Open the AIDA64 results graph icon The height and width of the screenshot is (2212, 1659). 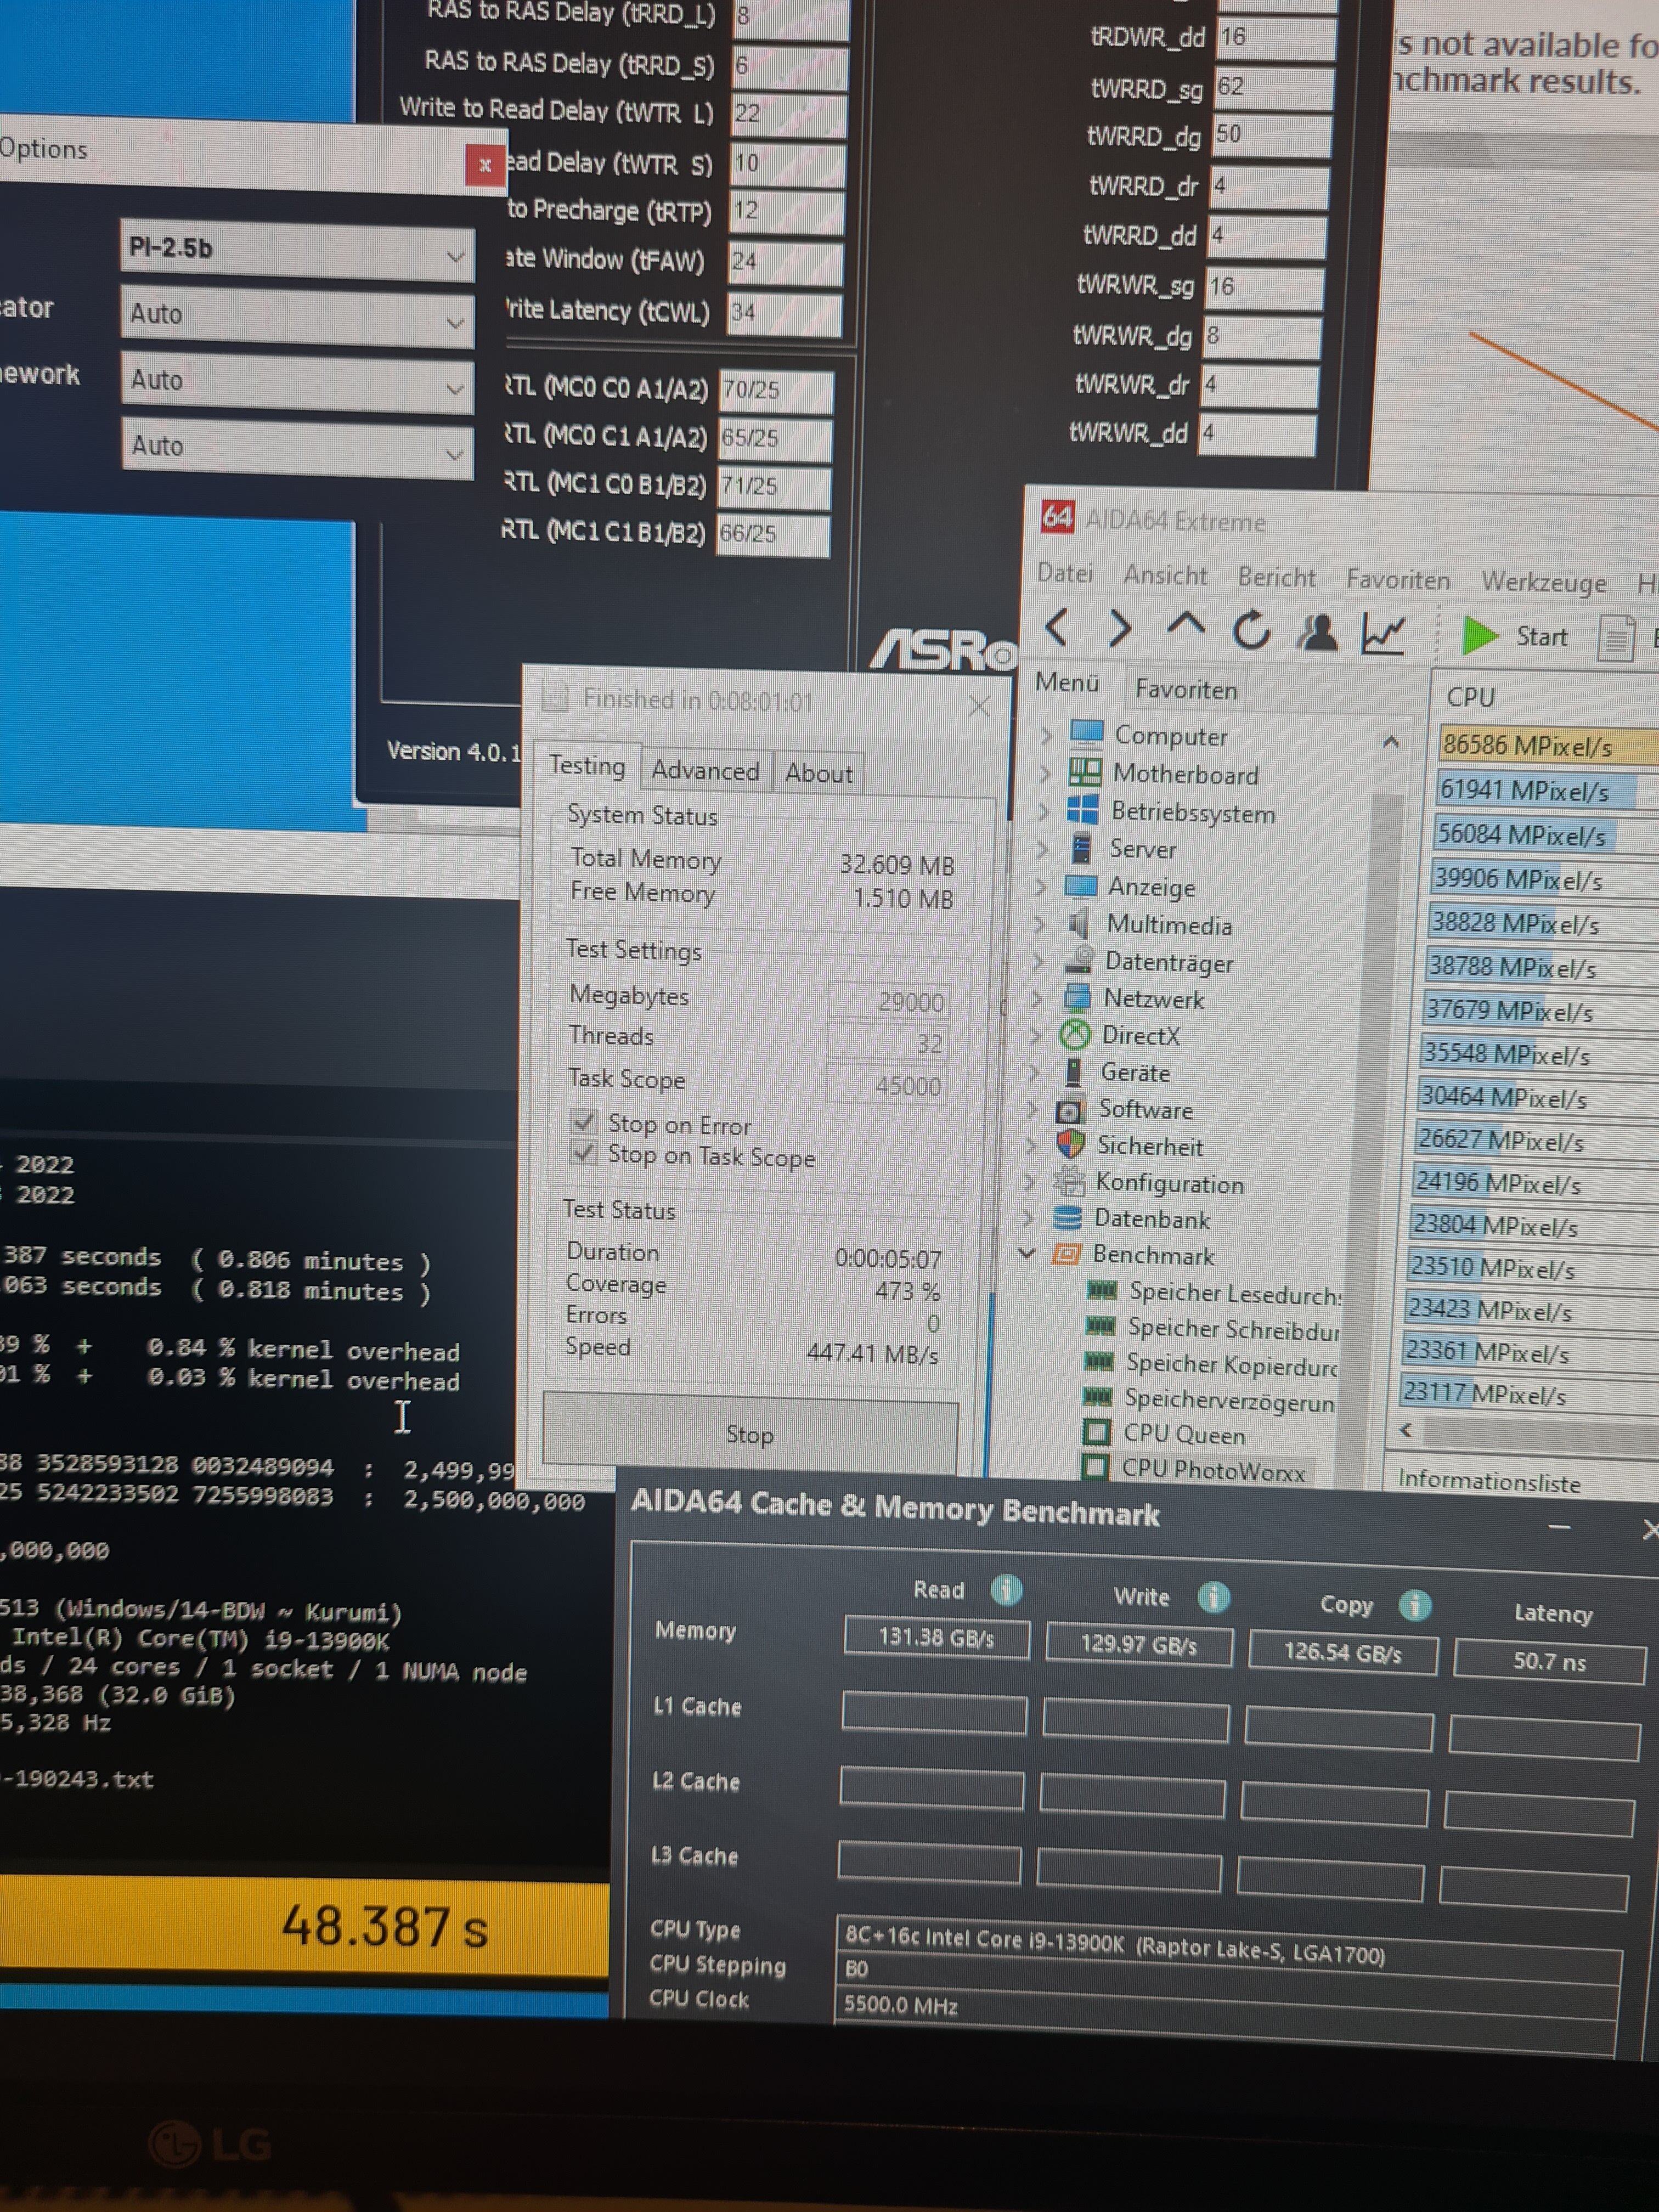pyautogui.click(x=1385, y=633)
